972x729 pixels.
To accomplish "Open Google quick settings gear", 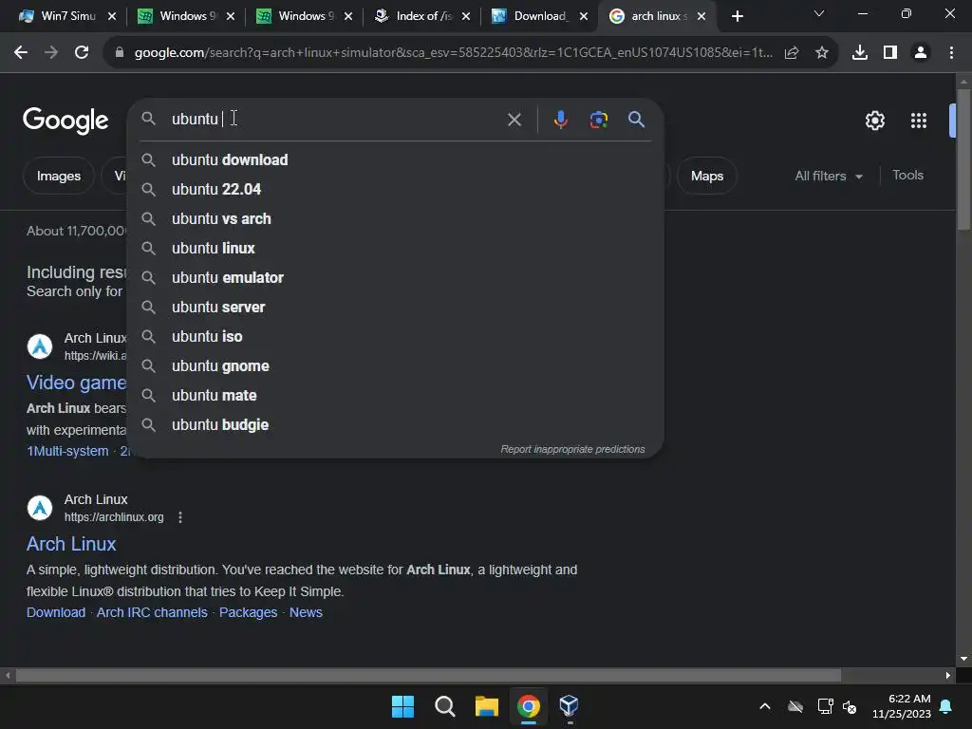I will point(874,121).
